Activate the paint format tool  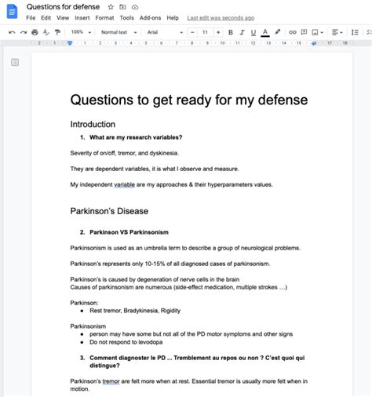click(x=57, y=32)
